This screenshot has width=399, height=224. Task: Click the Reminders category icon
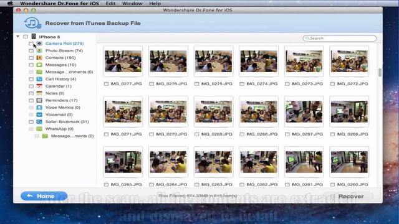tap(39, 101)
